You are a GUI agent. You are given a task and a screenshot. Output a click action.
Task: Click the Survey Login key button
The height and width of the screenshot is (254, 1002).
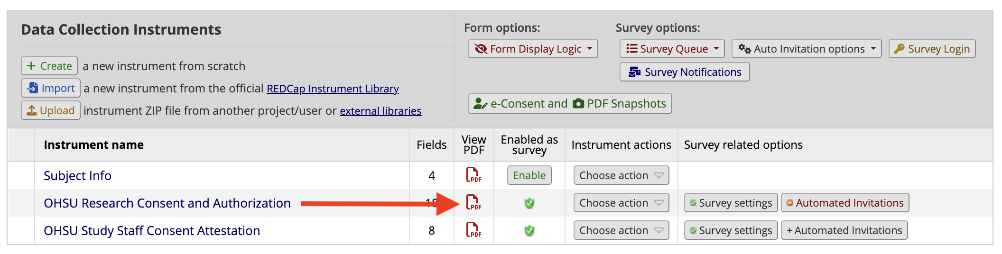932,49
